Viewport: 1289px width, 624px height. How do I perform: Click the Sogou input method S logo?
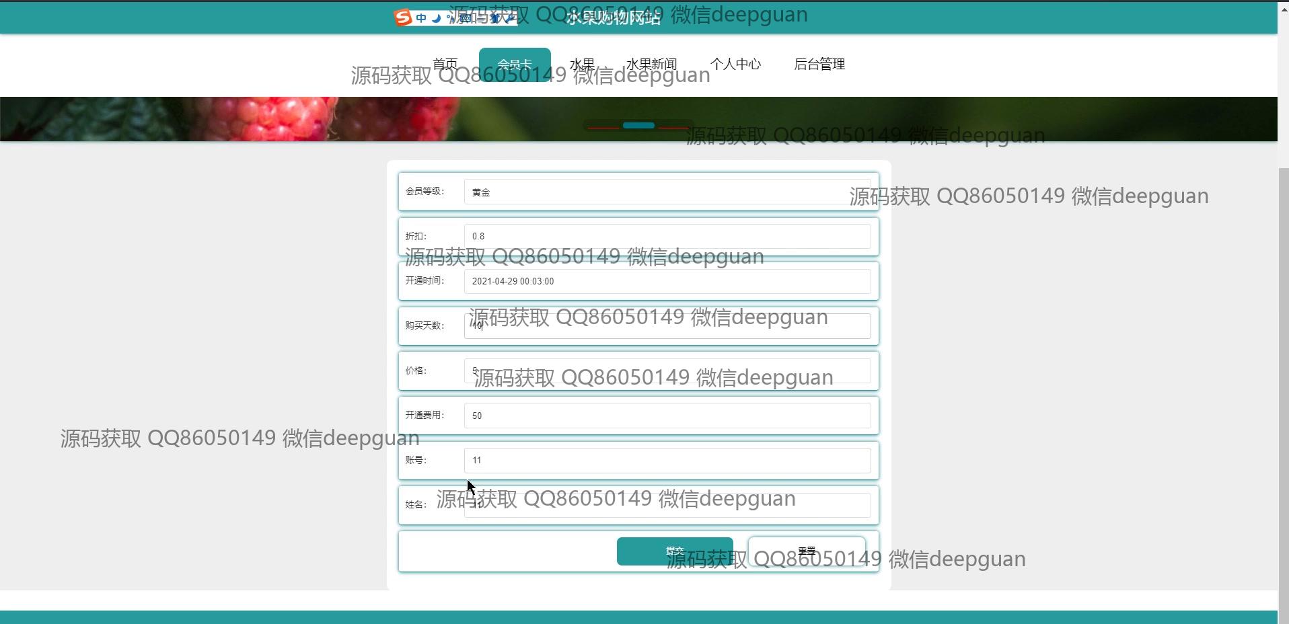click(403, 17)
